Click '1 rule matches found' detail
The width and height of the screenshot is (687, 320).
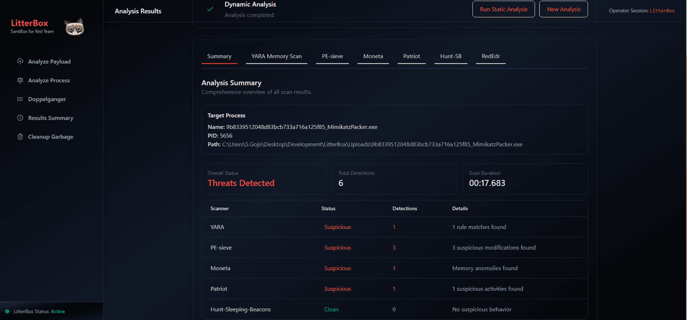coord(479,227)
